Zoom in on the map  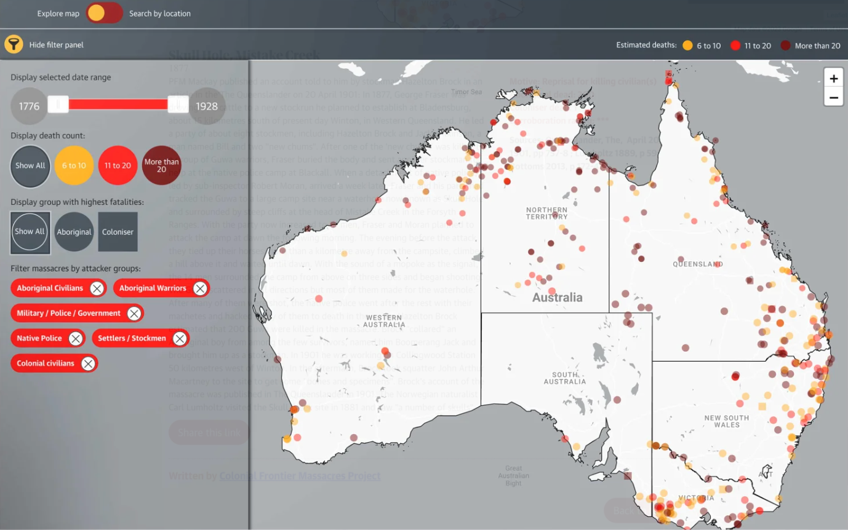[x=833, y=79]
